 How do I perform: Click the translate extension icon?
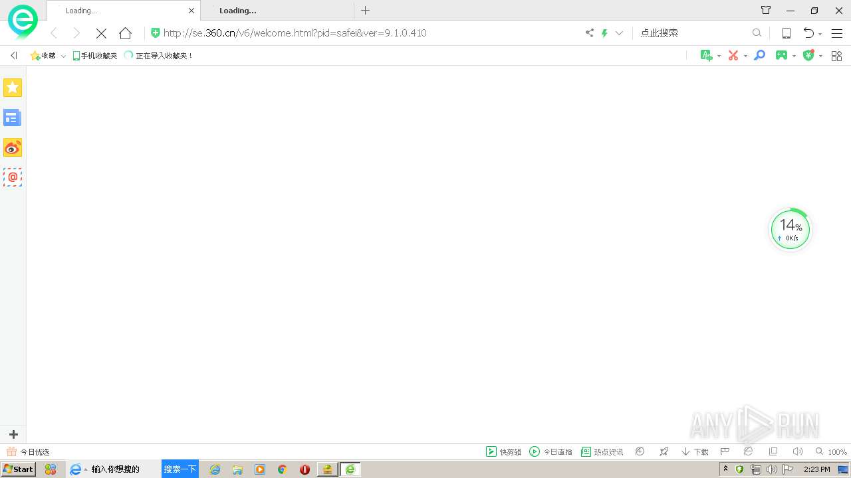(x=707, y=56)
